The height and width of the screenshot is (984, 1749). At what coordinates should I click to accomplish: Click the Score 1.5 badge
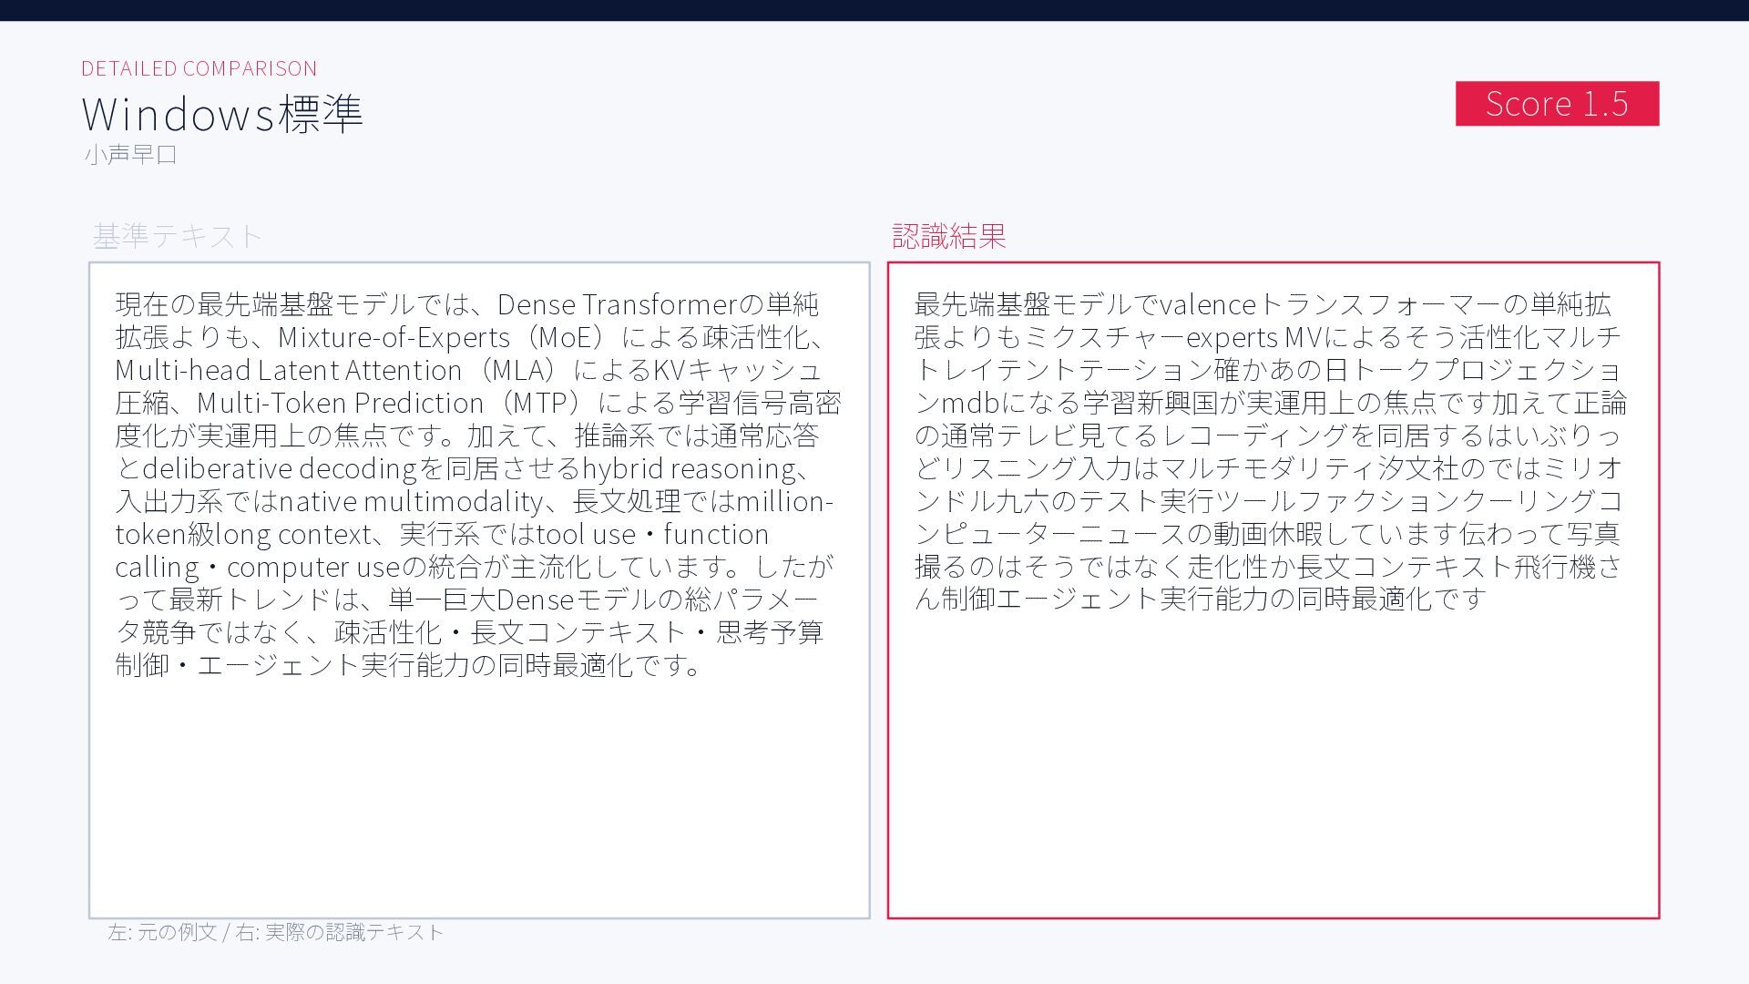coord(1556,104)
